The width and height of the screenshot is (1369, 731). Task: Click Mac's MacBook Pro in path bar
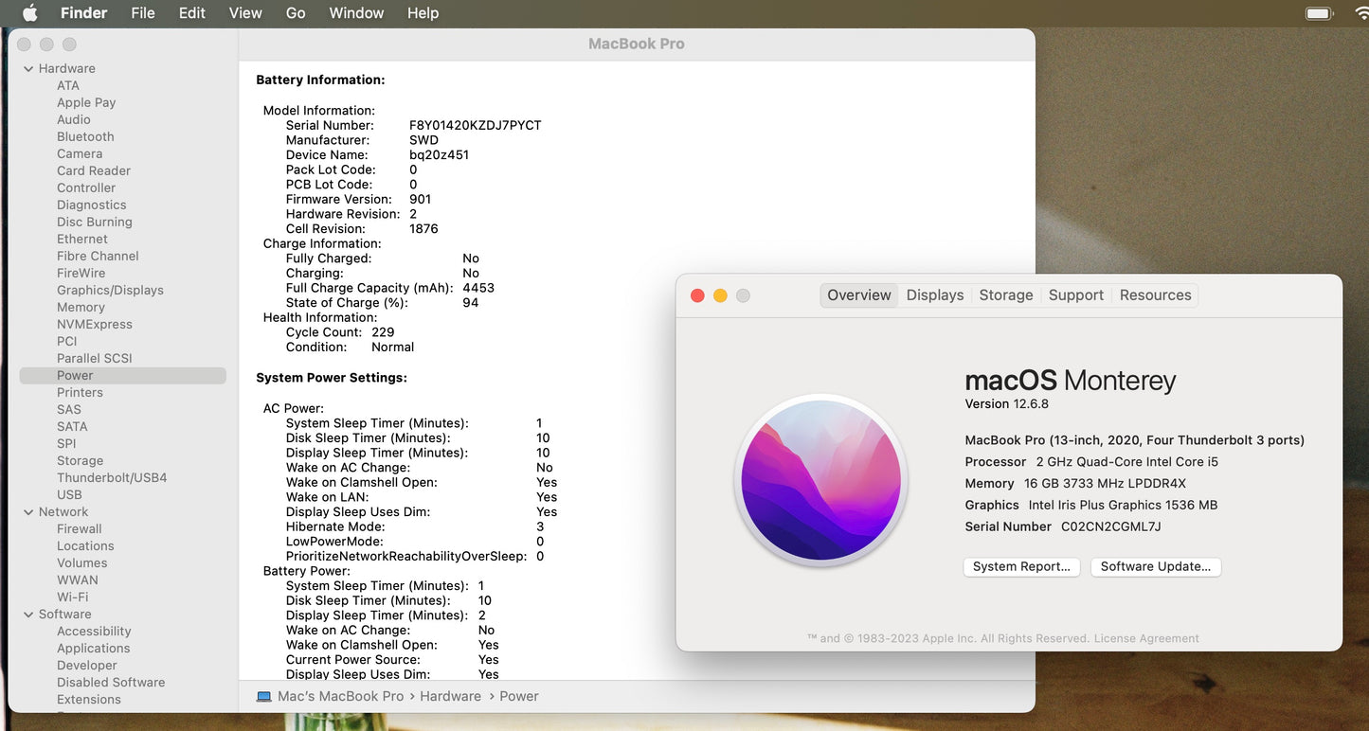coord(341,696)
